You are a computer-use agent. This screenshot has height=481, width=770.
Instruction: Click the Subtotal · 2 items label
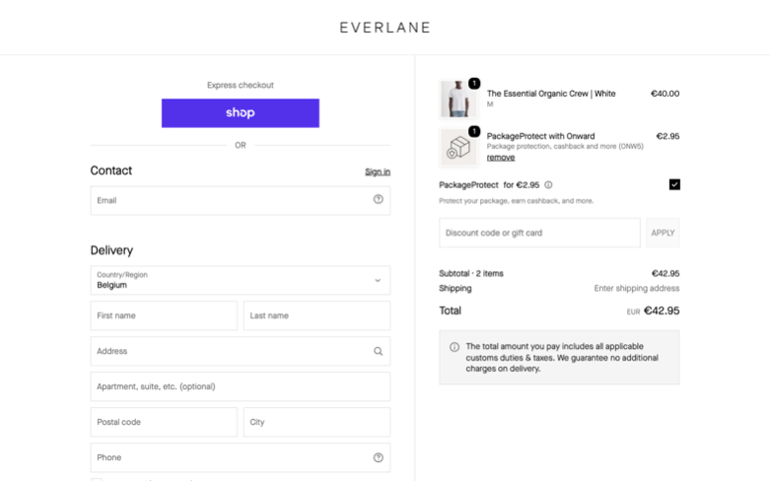[471, 273]
